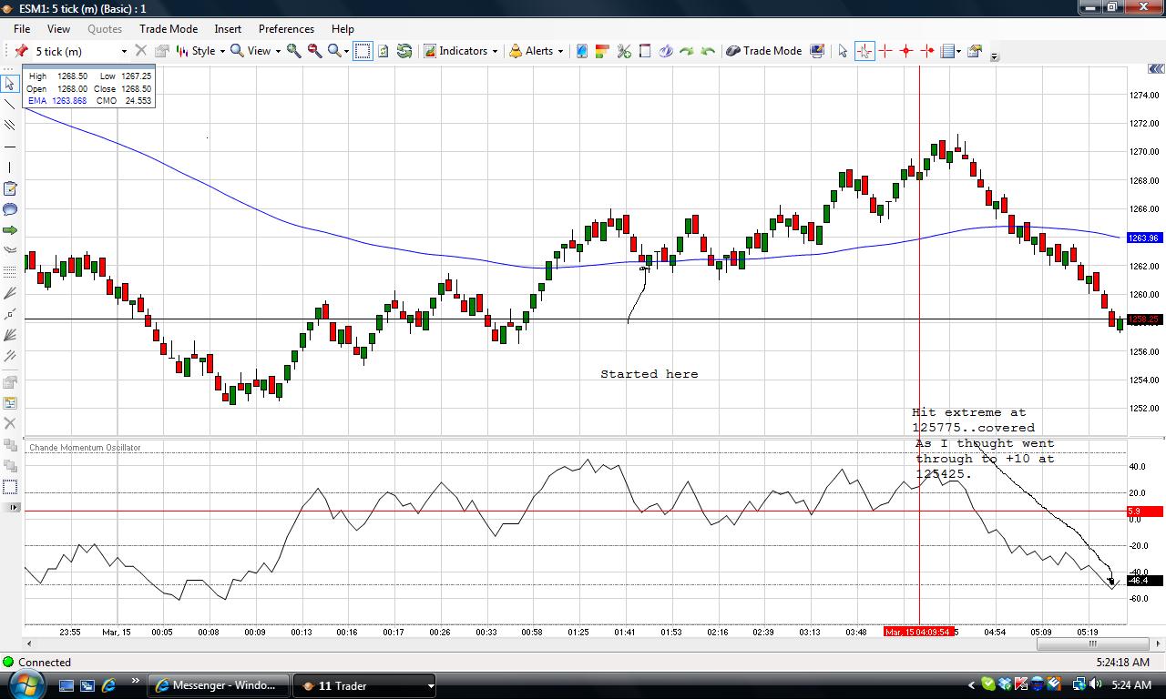The width and height of the screenshot is (1166, 699).
Task: Click the small expand arrow below left sidebar tools
Action: (x=13, y=507)
